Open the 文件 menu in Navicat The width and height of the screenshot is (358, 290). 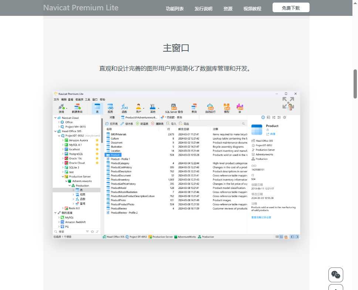coord(56,100)
